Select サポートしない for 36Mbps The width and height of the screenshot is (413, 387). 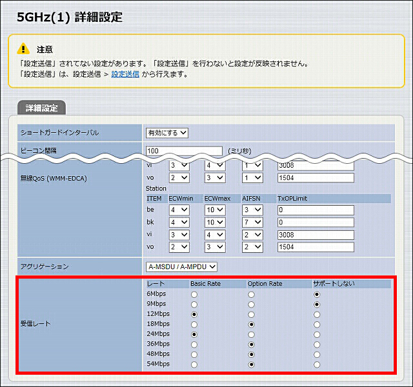point(317,344)
